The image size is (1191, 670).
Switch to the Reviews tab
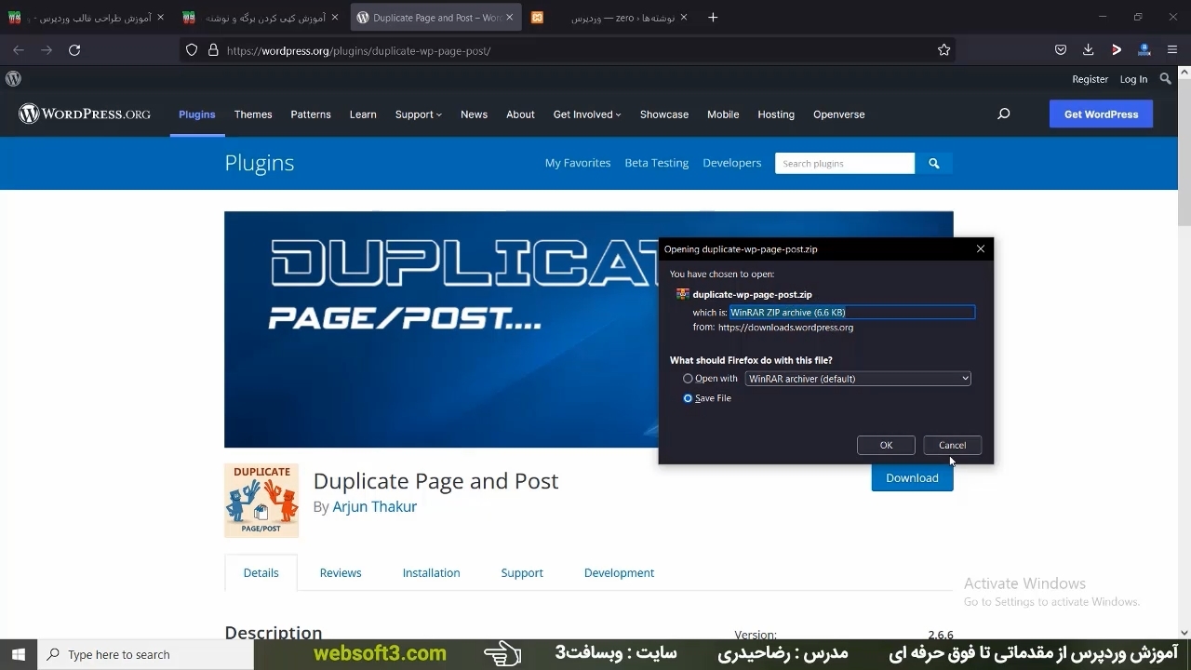pos(341,573)
